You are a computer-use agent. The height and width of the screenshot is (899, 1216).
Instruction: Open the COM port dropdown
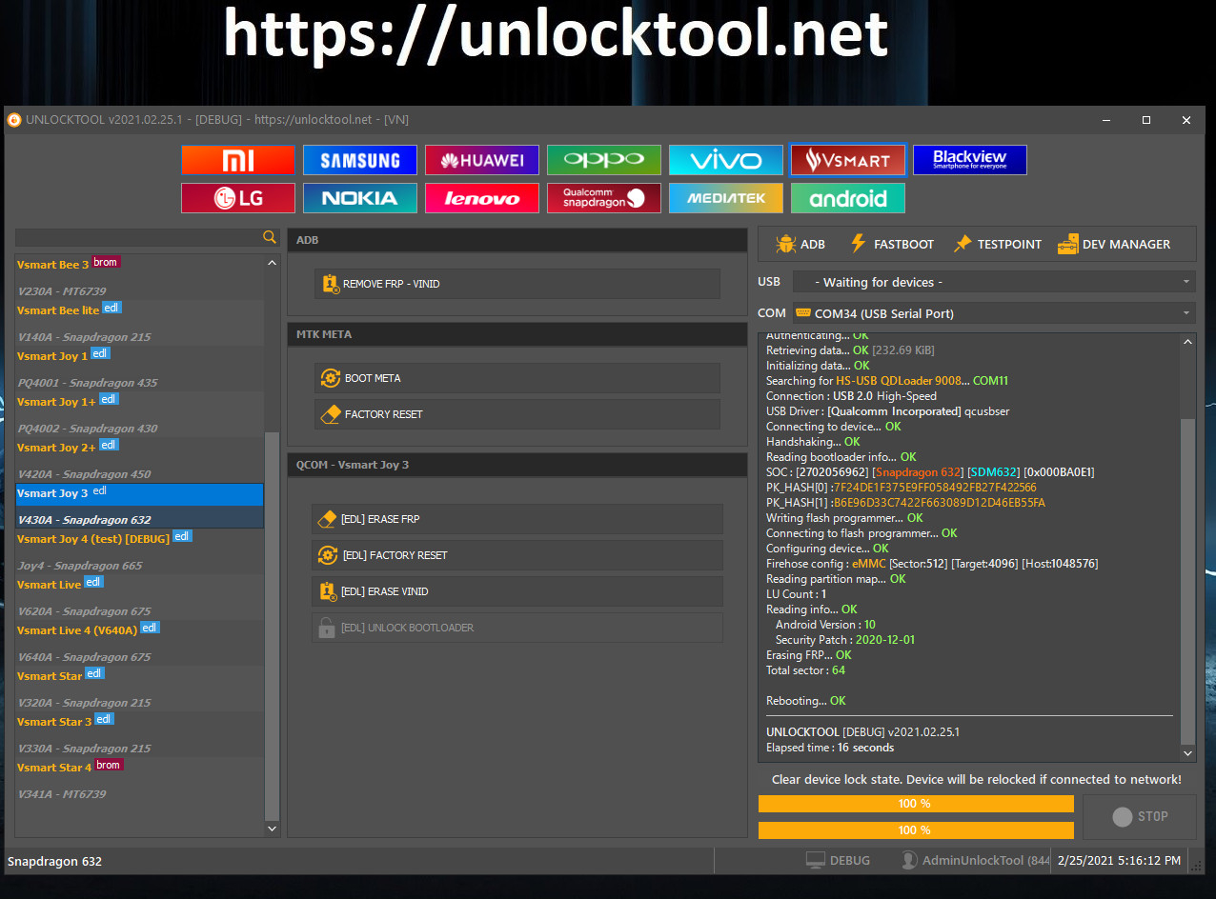click(x=994, y=313)
